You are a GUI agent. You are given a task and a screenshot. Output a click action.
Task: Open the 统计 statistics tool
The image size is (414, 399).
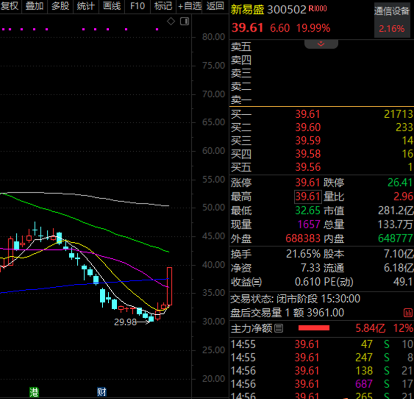pyautogui.click(x=86, y=6)
